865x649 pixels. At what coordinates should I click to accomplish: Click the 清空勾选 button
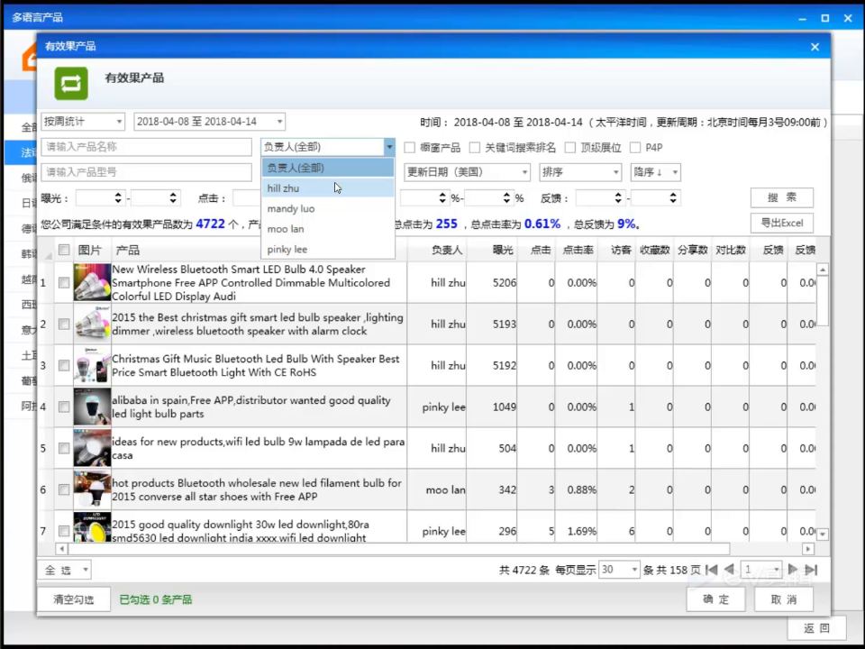tap(74, 599)
